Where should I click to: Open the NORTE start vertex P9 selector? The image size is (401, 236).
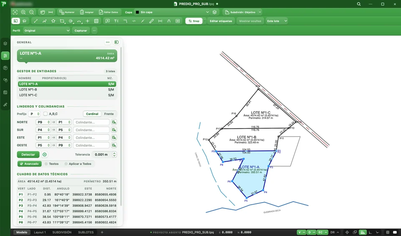click(x=43, y=122)
